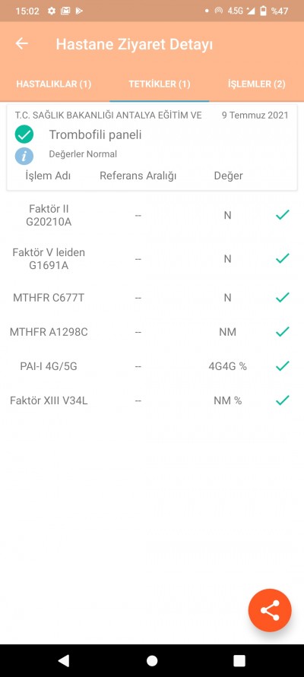Screen dimensions: 304x677
Task: Open the Trombofili paneli test title
Action: click(x=96, y=134)
